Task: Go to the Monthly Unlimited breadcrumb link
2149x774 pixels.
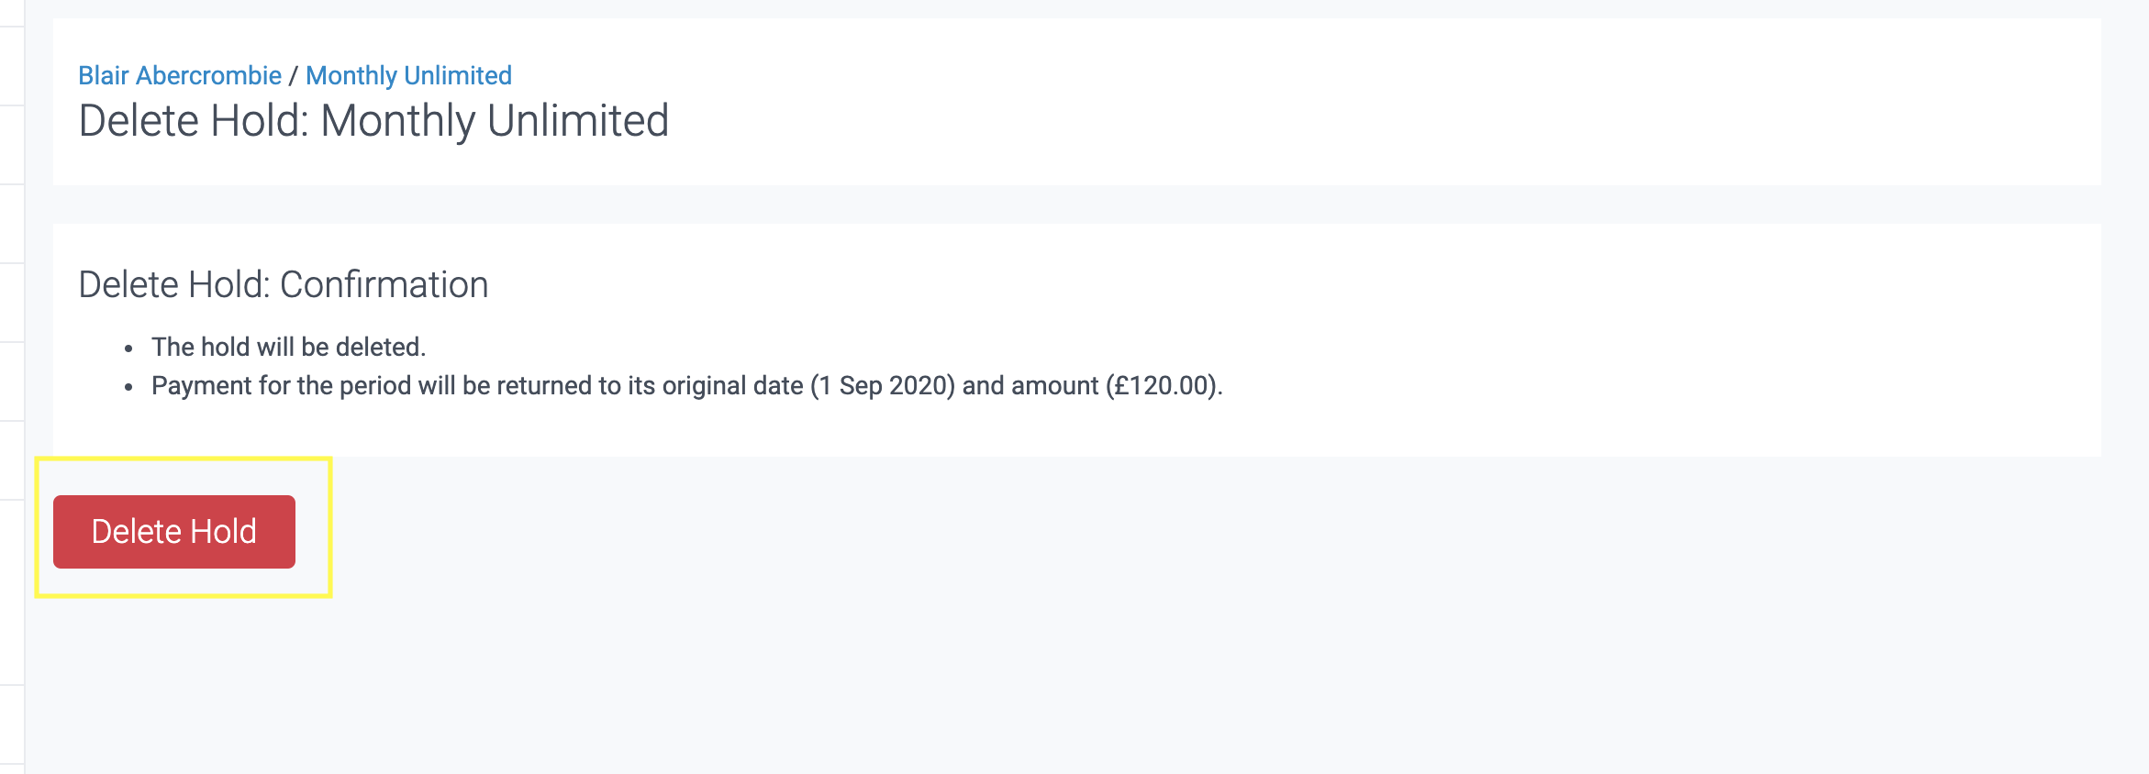Action: [408, 75]
